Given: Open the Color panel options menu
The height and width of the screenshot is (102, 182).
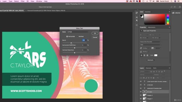Looking at the screenshot, I should [x=169, y=12].
